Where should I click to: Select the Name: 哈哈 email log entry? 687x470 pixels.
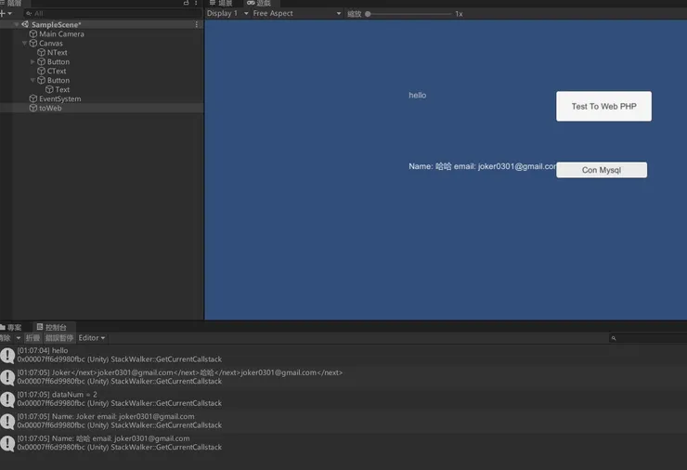pos(343,443)
